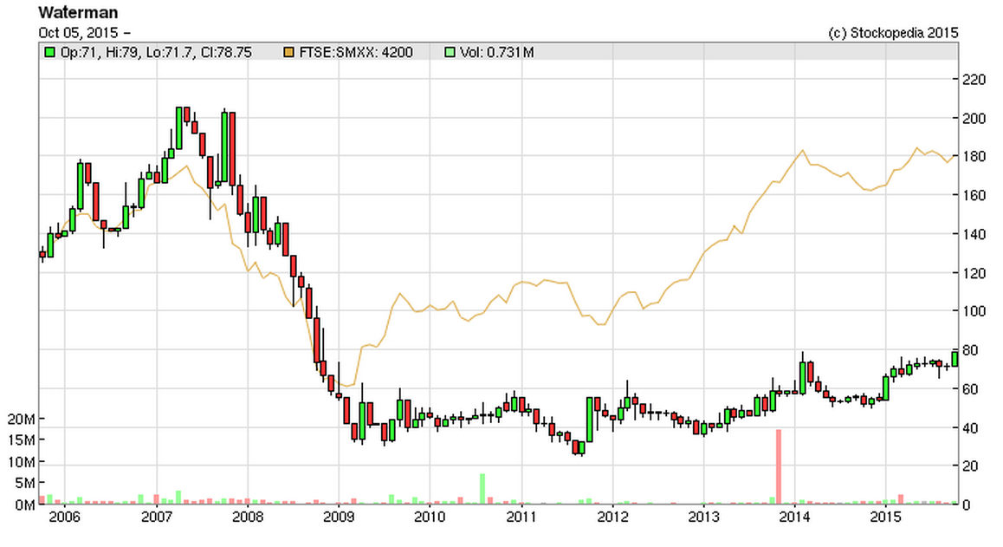Click the tall green volume bar in mid-2010
Screen dimensions: 1003x547
click(x=482, y=490)
